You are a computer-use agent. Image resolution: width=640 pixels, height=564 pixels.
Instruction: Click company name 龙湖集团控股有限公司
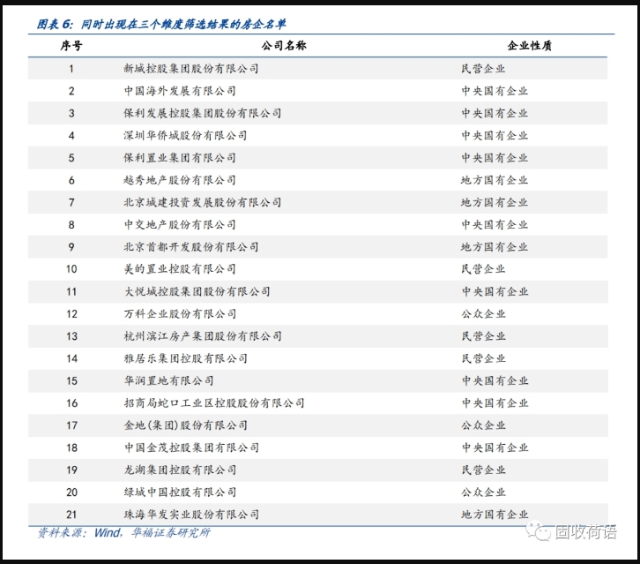(x=180, y=470)
